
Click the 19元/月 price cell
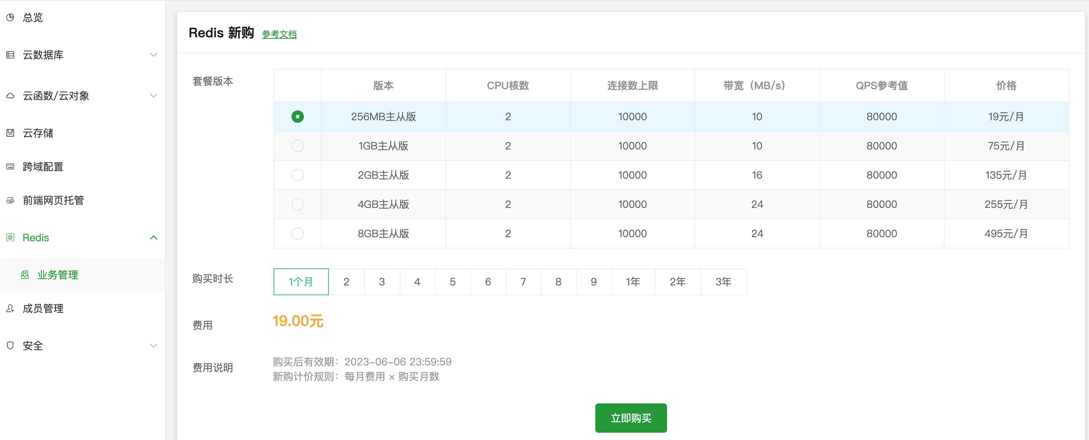point(1006,116)
